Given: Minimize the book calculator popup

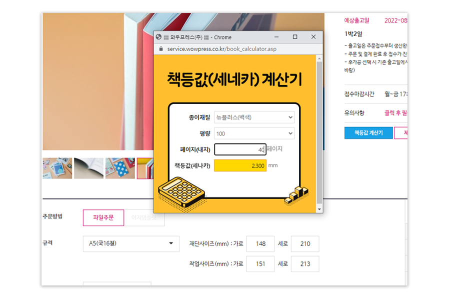Looking at the screenshot, I should coord(276,36).
